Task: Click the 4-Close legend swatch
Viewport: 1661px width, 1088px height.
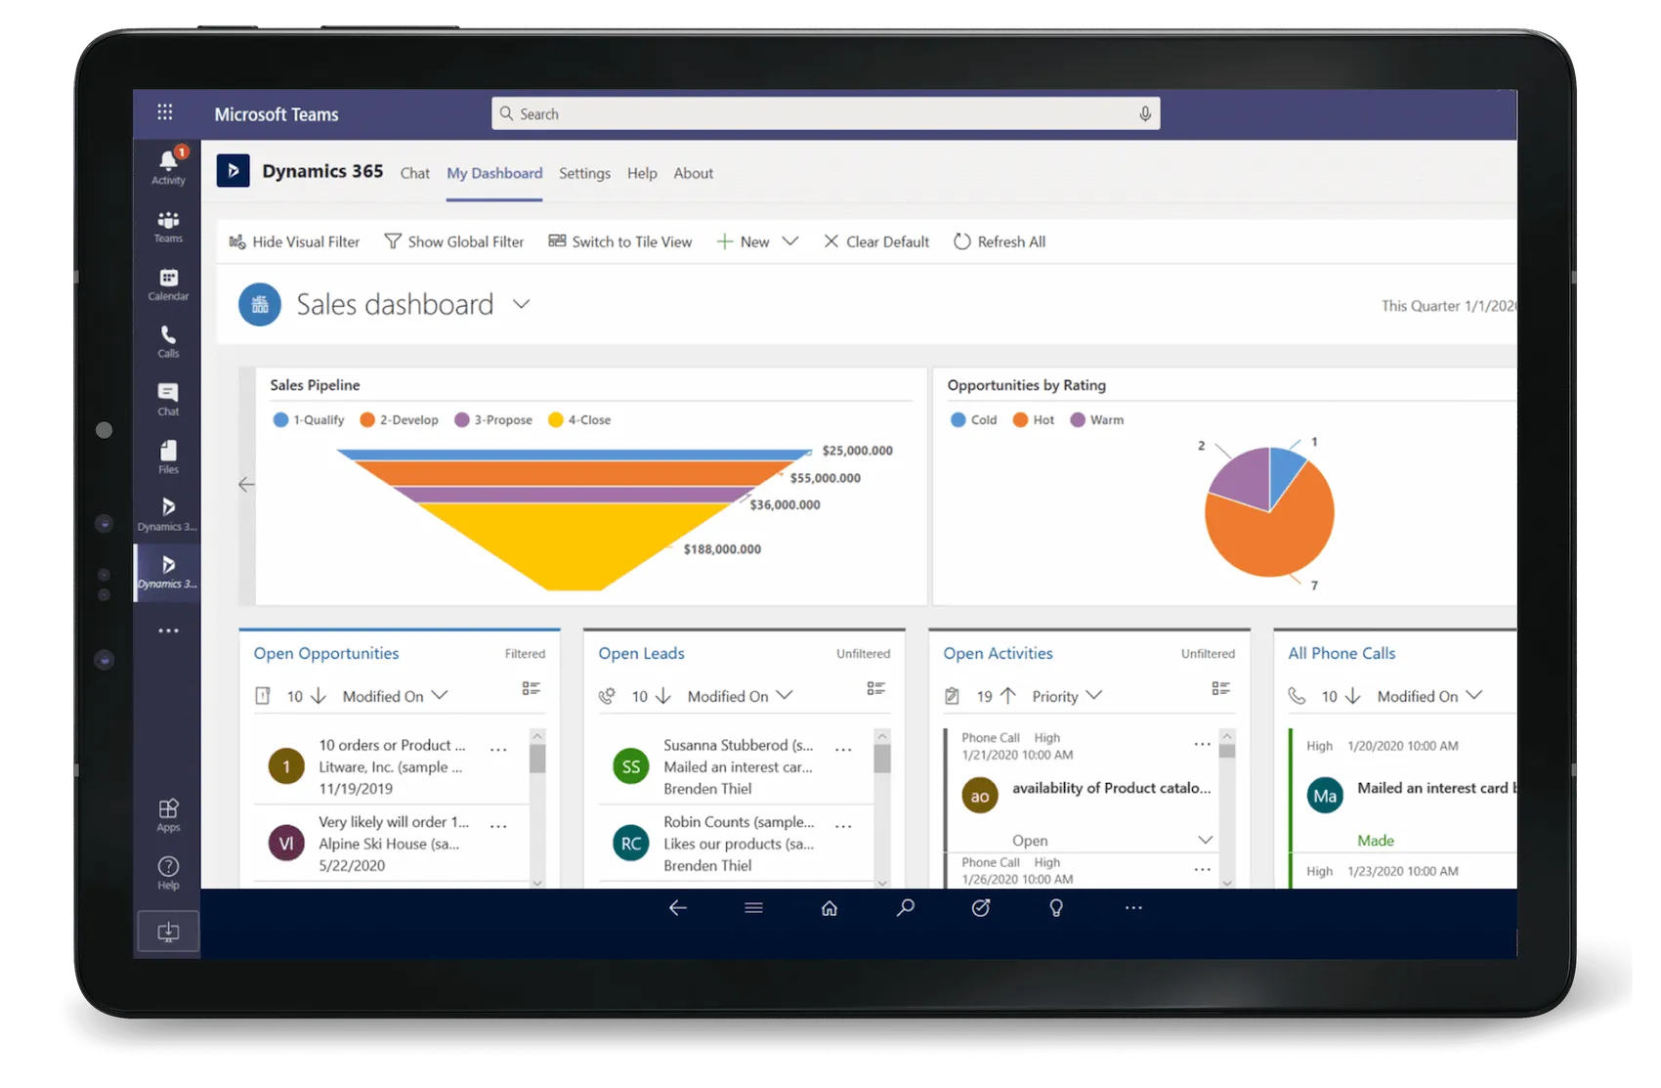Action: pos(556,419)
